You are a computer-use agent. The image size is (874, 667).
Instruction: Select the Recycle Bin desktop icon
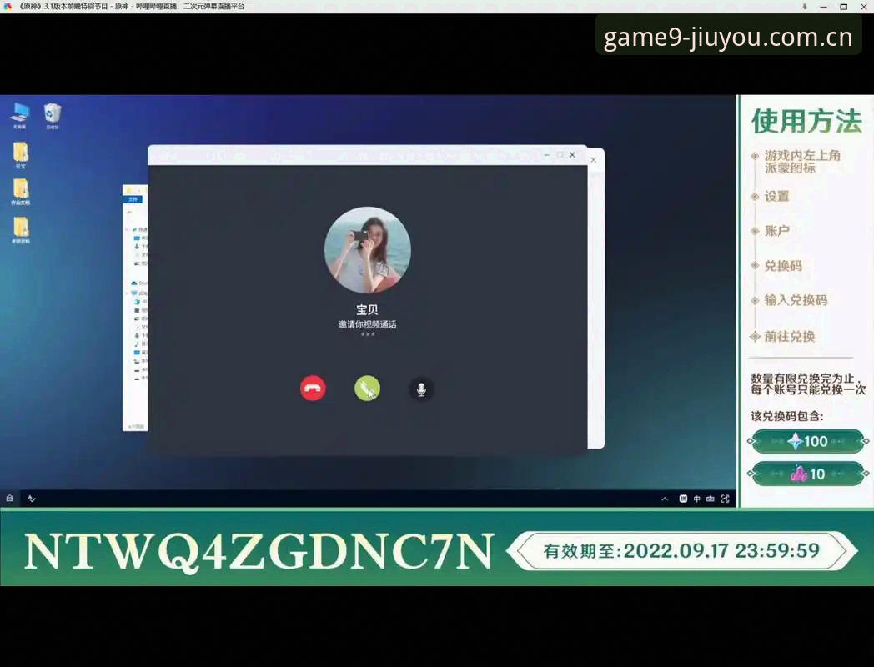(53, 116)
